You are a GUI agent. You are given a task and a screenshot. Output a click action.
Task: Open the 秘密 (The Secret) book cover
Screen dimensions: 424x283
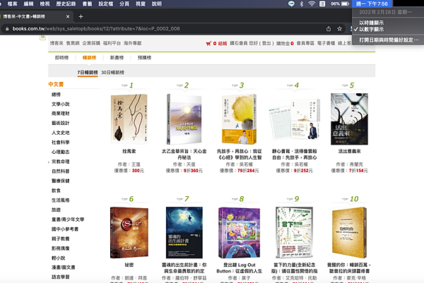click(x=129, y=232)
